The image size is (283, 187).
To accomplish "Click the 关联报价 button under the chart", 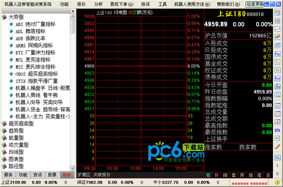I will (x=102, y=175).
